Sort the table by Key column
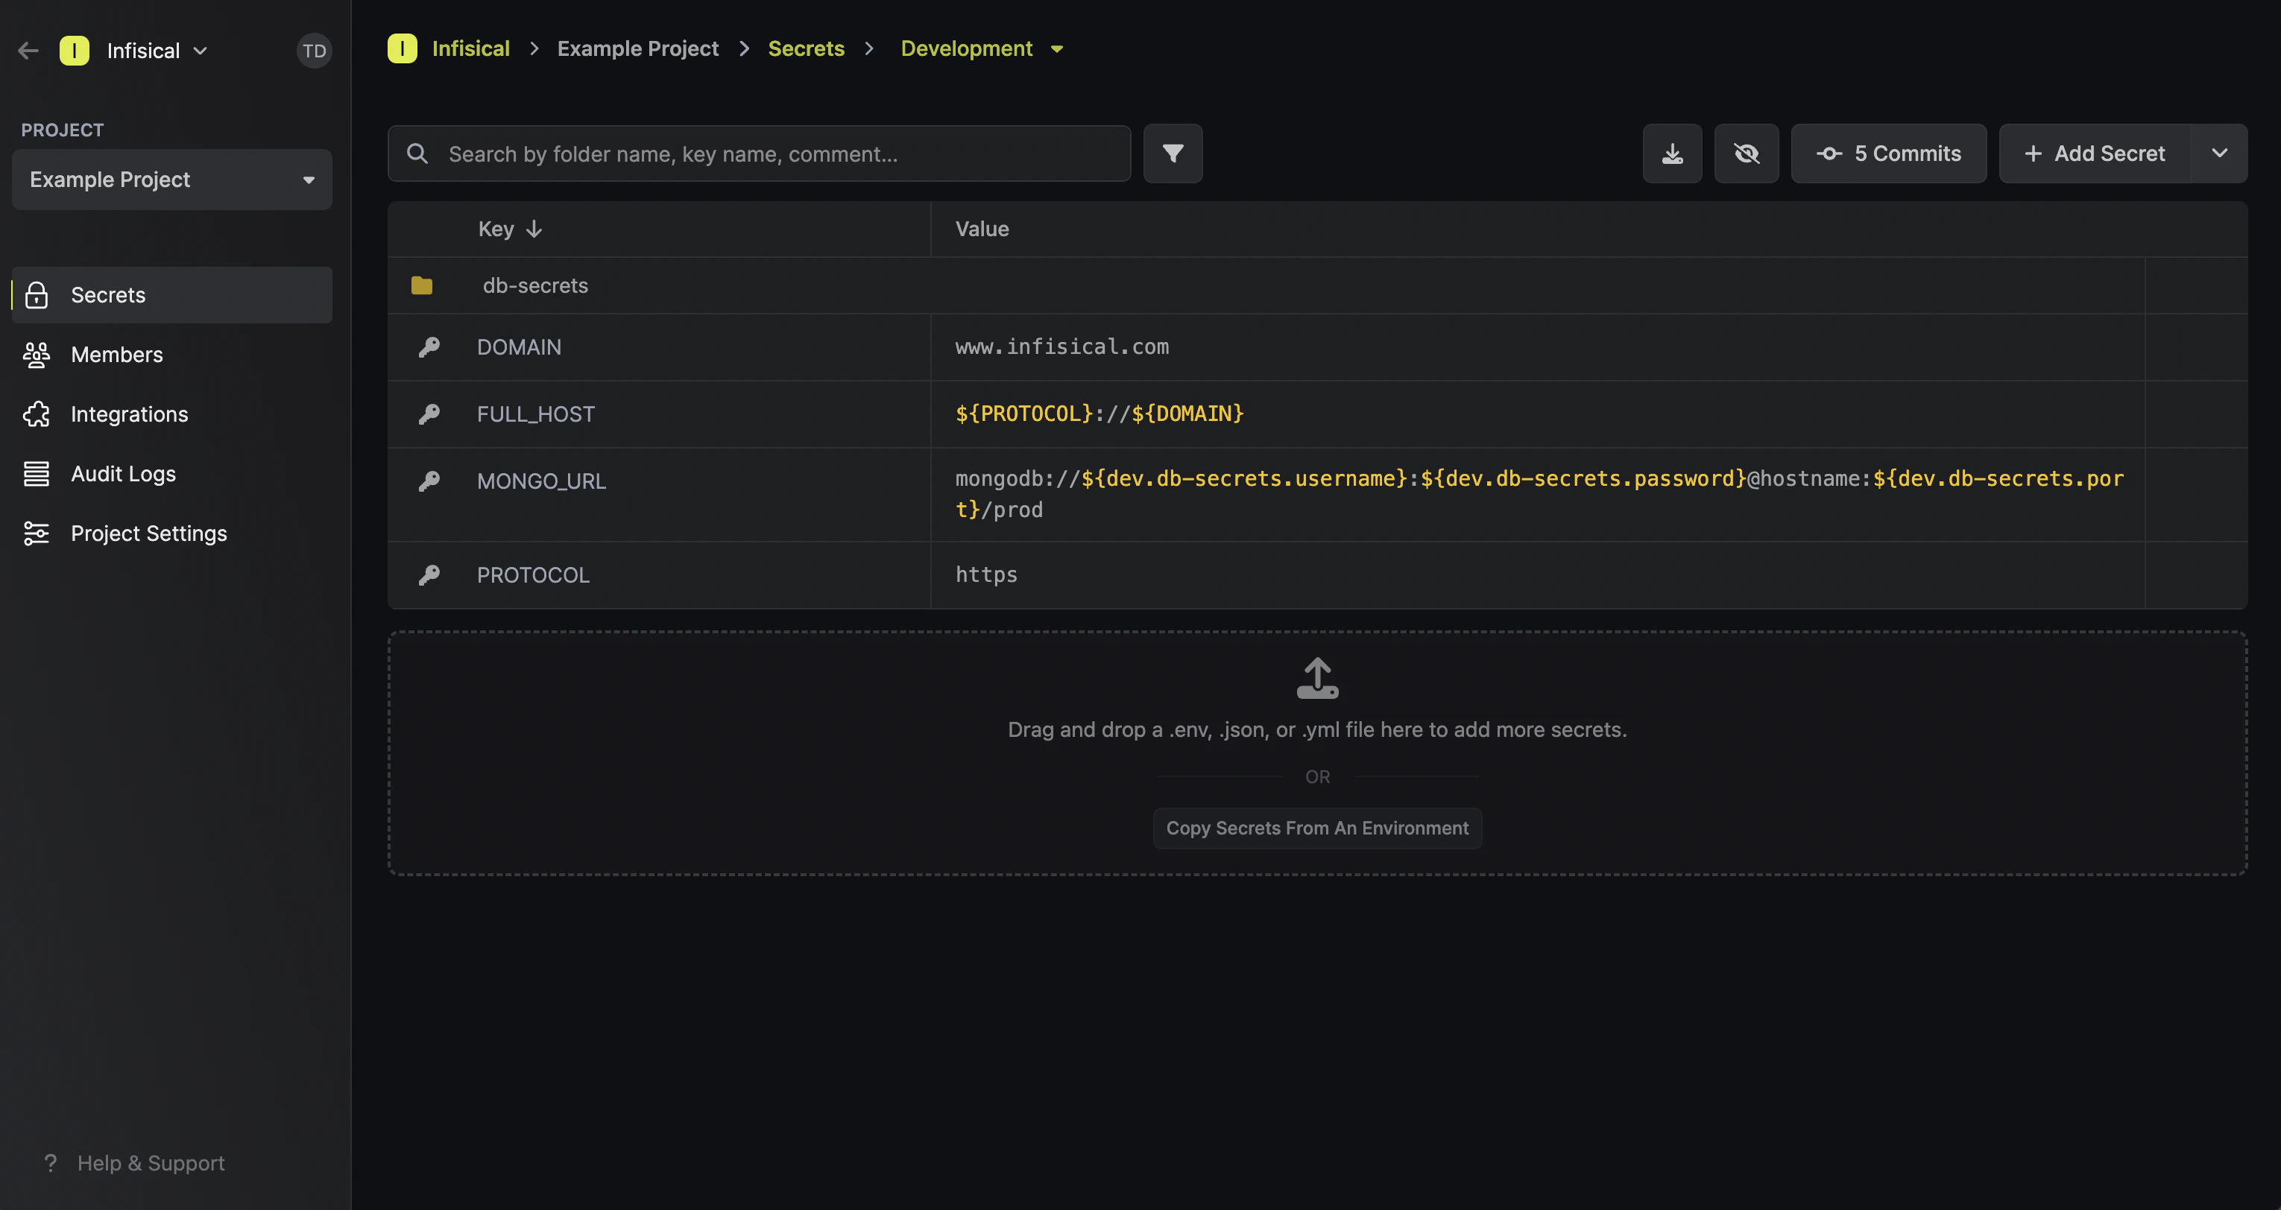 coord(510,229)
